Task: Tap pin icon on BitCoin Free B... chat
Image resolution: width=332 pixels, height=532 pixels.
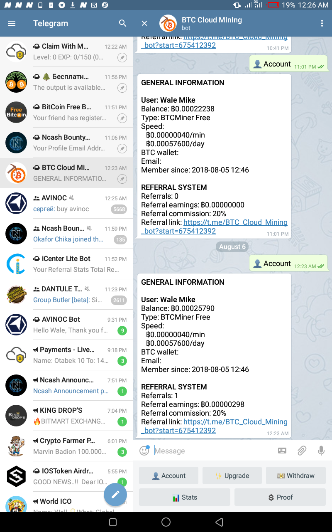Action: point(122,118)
